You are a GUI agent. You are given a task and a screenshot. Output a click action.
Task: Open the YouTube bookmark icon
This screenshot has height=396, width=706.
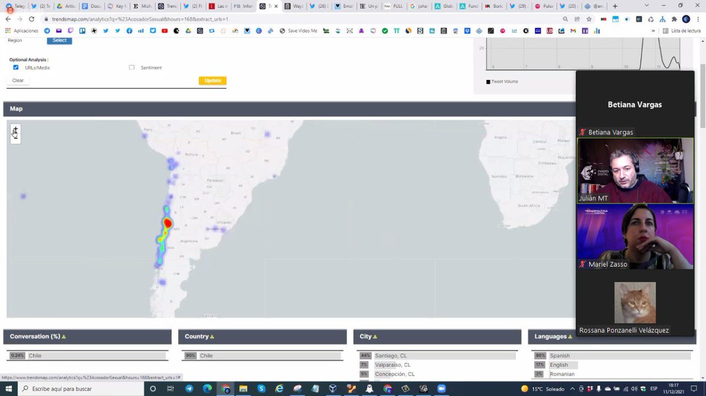164,31
